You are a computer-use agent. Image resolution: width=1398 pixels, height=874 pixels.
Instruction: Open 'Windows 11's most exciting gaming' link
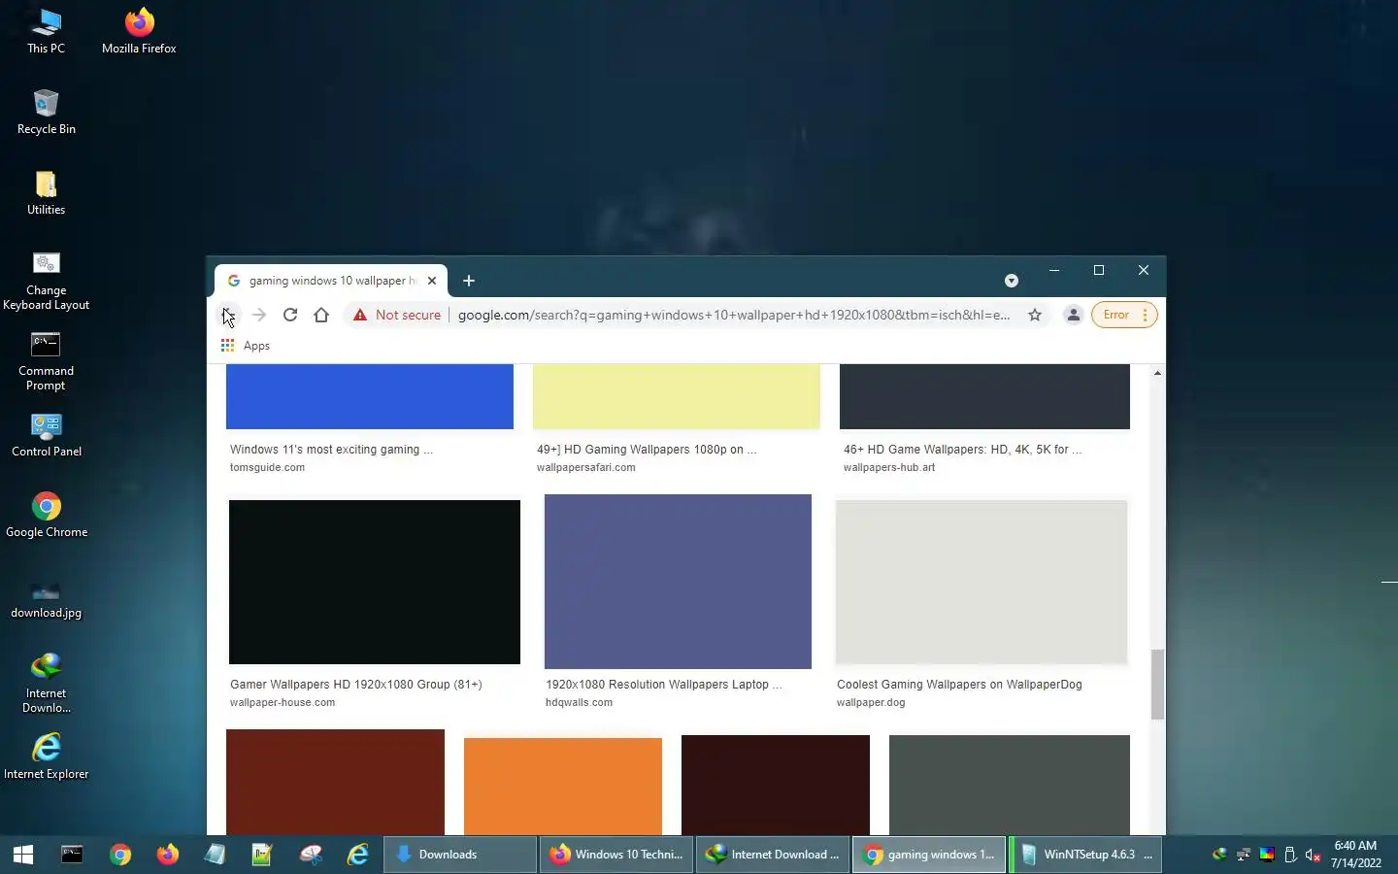coord(331,450)
